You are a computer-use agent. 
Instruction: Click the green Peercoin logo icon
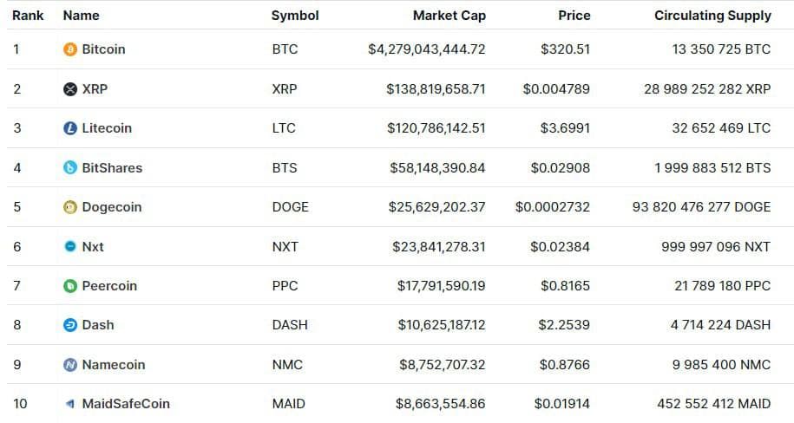point(71,286)
